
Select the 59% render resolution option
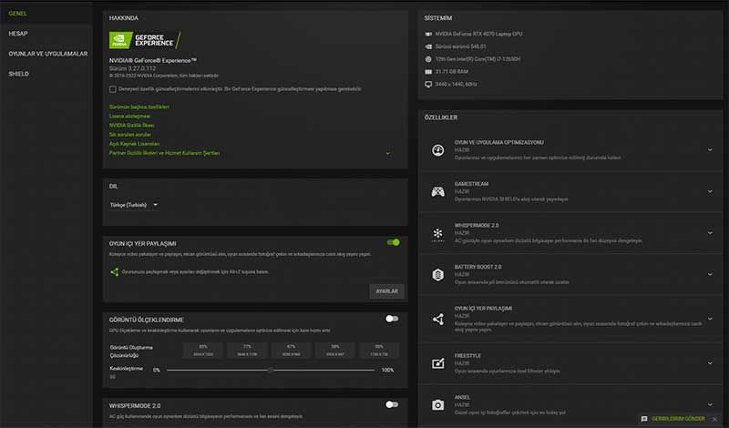(x=335, y=351)
